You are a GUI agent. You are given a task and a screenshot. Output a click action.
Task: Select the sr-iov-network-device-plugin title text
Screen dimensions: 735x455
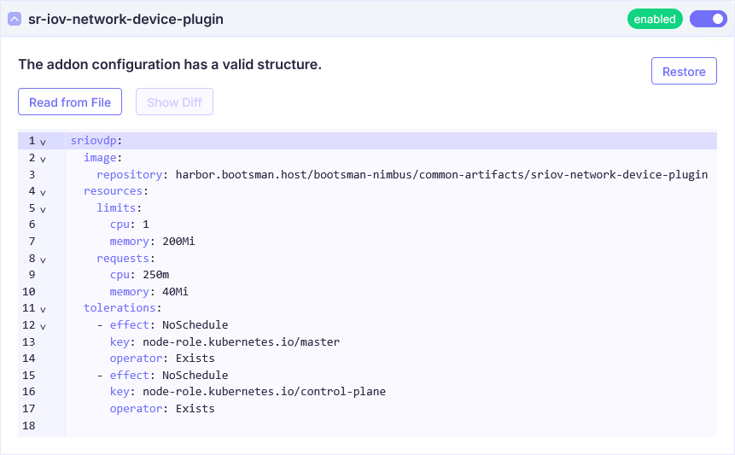point(125,20)
